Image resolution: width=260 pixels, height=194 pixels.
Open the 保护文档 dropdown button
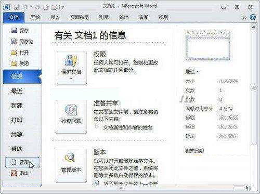[71, 68]
